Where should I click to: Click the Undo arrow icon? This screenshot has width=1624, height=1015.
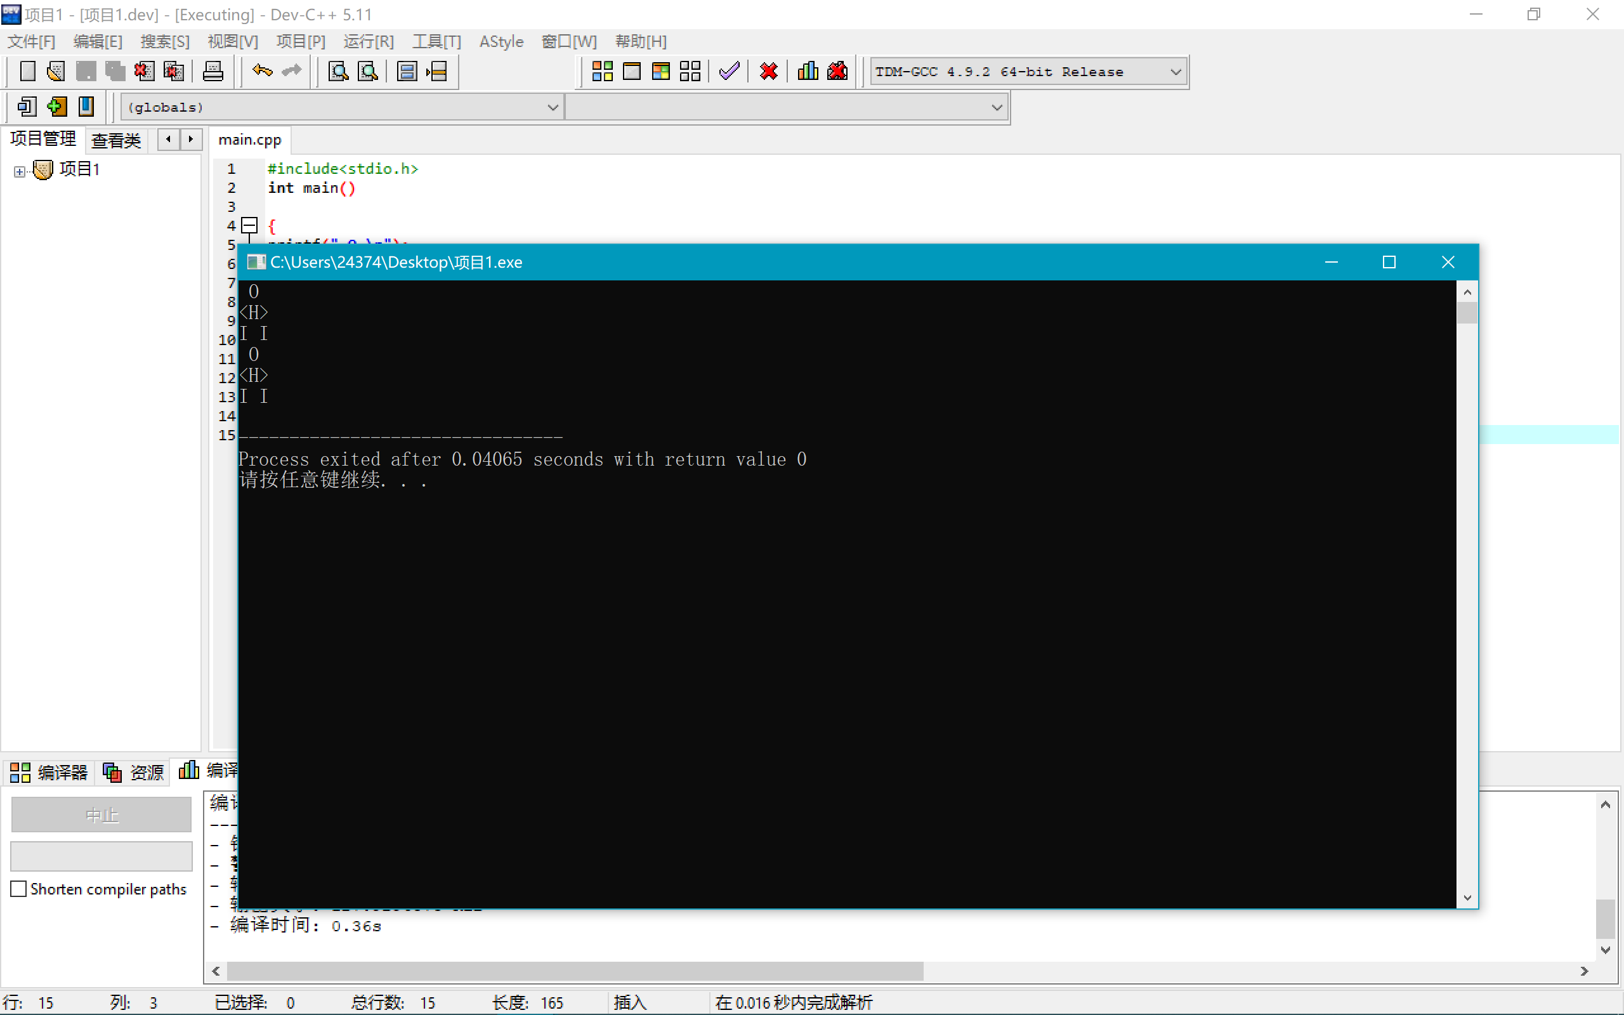262,71
